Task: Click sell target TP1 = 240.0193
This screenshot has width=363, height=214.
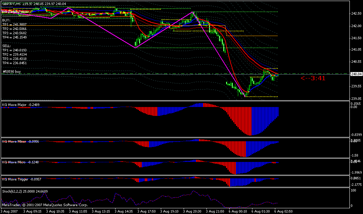Action: point(14,50)
